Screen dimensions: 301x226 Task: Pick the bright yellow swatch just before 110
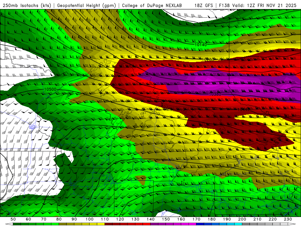101,224
